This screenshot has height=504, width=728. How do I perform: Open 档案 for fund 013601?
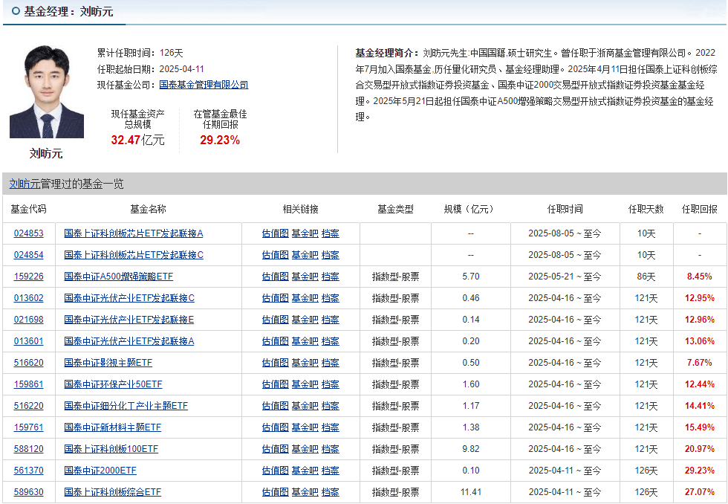point(330,341)
